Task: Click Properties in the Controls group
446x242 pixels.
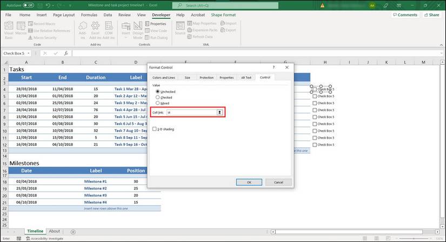Action: (156, 24)
